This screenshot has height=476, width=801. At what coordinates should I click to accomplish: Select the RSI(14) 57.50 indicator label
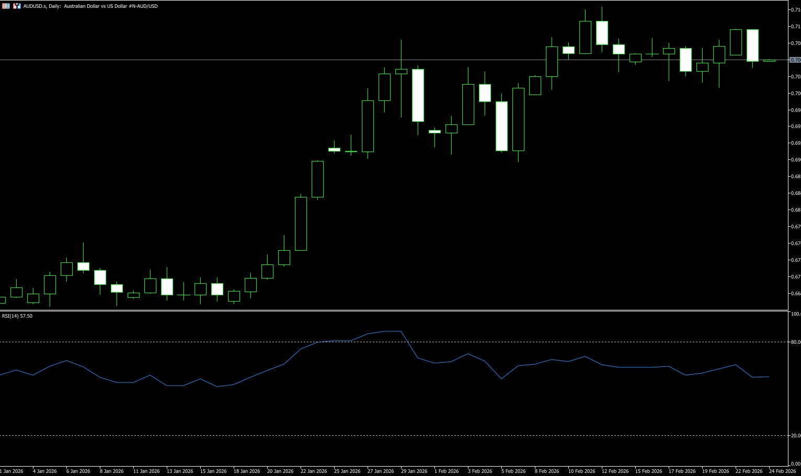pyautogui.click(x=17, y=316)
